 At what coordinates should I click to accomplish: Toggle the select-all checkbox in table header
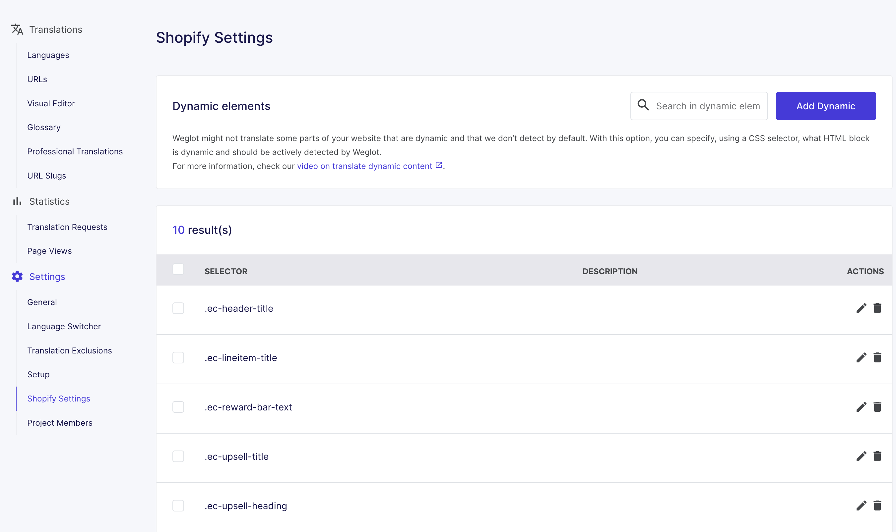(178, 269)
